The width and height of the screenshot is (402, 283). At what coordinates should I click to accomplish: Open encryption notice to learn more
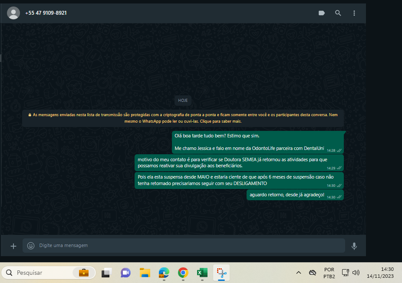[183, 118]
